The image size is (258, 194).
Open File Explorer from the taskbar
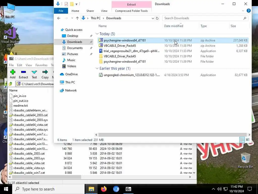point(91,189)
